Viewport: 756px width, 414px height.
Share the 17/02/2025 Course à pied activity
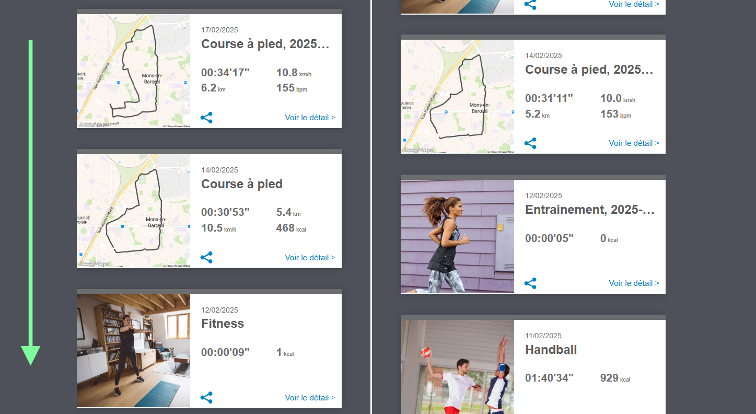(x=206, y=118)
